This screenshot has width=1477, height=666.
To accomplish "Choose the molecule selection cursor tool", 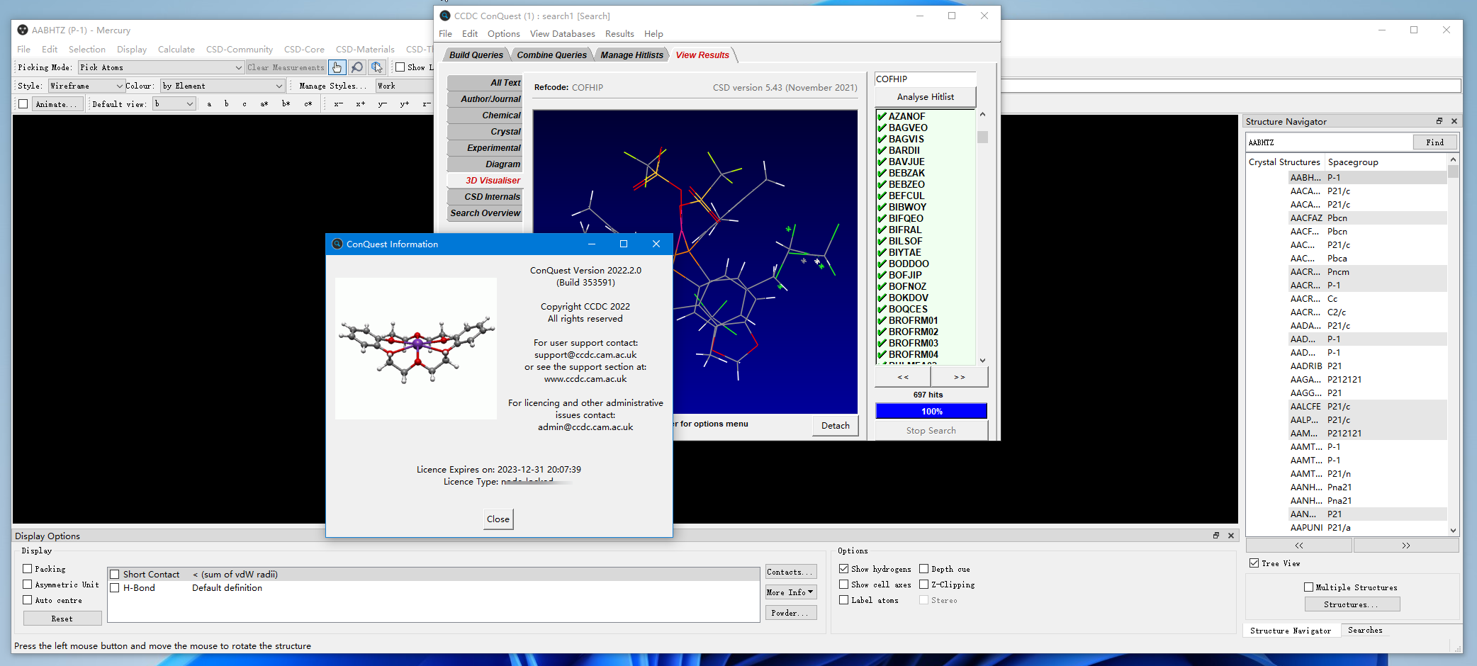I will 376,67.
